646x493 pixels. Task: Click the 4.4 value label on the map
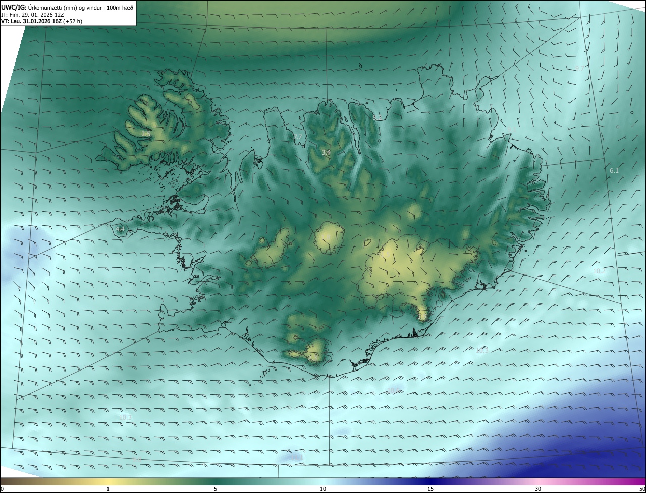[x=120, y=229]
